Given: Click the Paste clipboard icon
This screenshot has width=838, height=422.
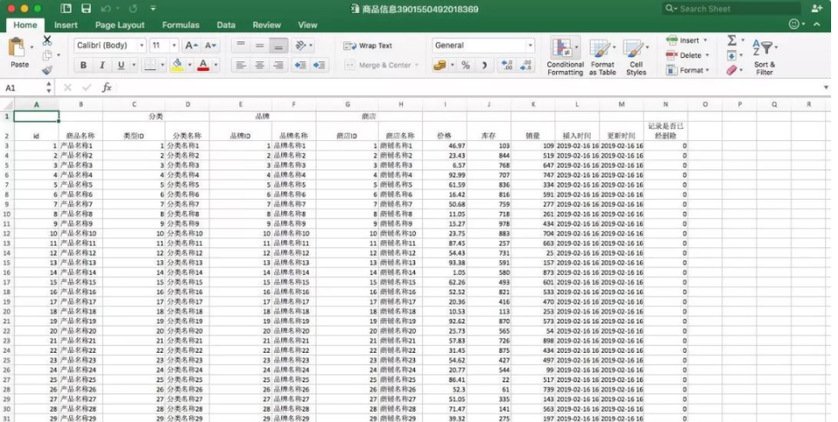Looking at the screenshot, I should [17, 48].
